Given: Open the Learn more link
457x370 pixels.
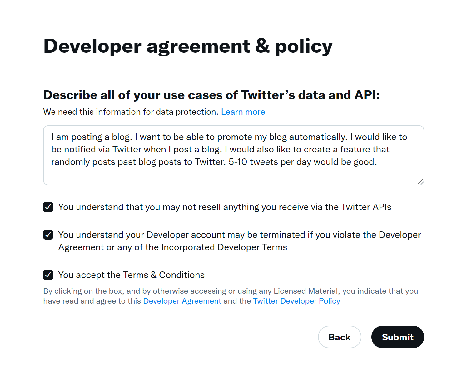Looking at the screenshot, I should click(x=243, y=112).
